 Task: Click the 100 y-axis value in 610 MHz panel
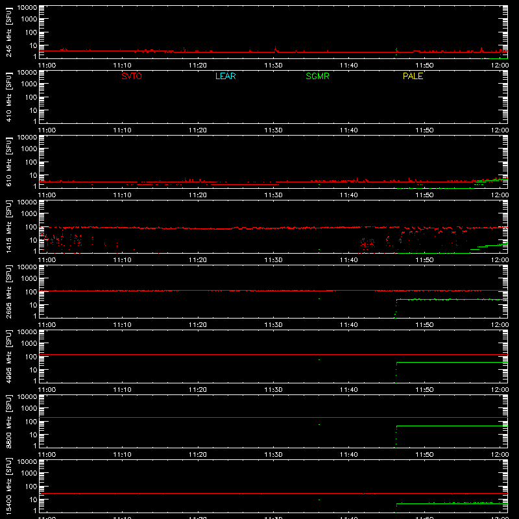tap(31, 162)
